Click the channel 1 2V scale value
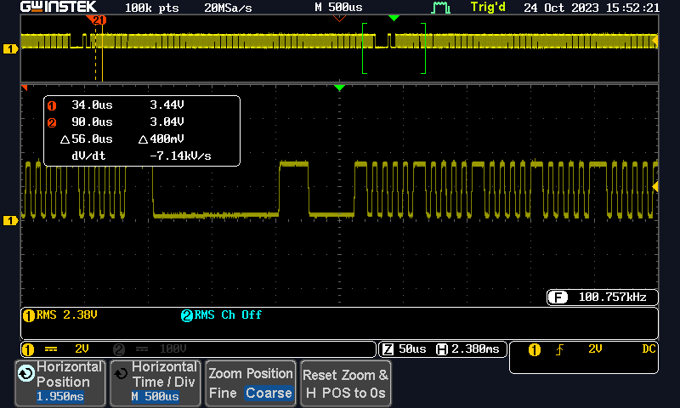The image size is (680, 408). coord(82,349)
